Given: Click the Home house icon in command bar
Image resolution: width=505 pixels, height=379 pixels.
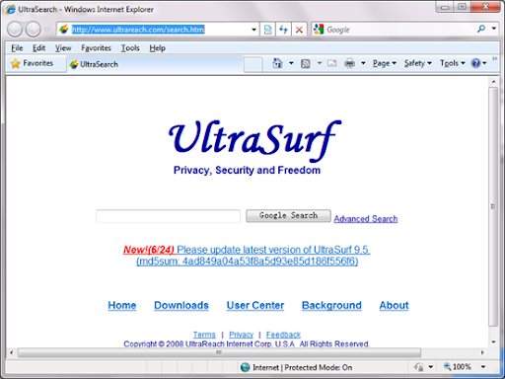Looking at the screenshot, I should pyautogui.click(x=278, y=63).
